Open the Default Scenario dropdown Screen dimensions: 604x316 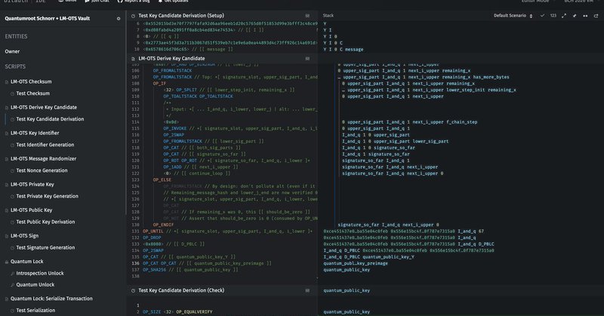(x=513, y=16)
